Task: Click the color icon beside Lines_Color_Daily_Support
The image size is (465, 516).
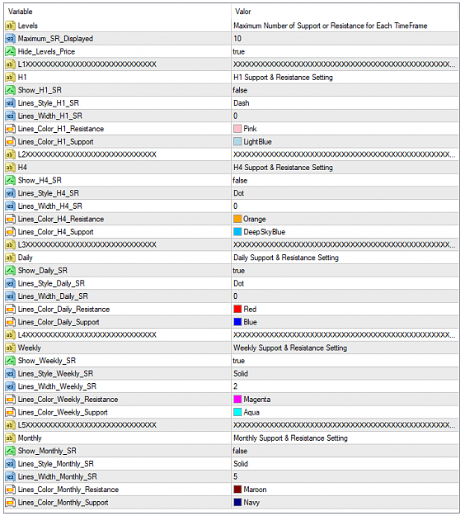Action: tap(10, 322)
